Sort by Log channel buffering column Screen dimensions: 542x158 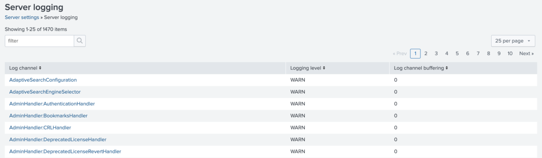click(421, 68)
